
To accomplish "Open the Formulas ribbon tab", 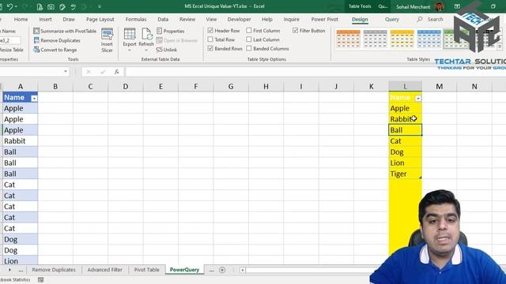I will [x=136, y=19].
